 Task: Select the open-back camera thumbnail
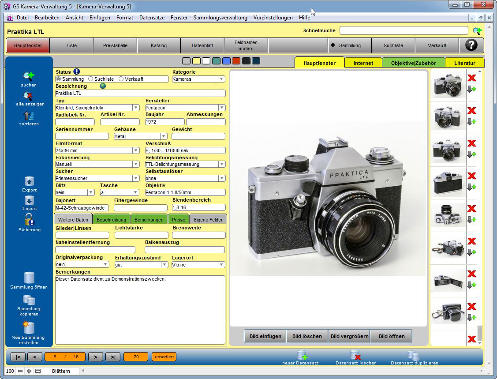click(x=448, y=280)
